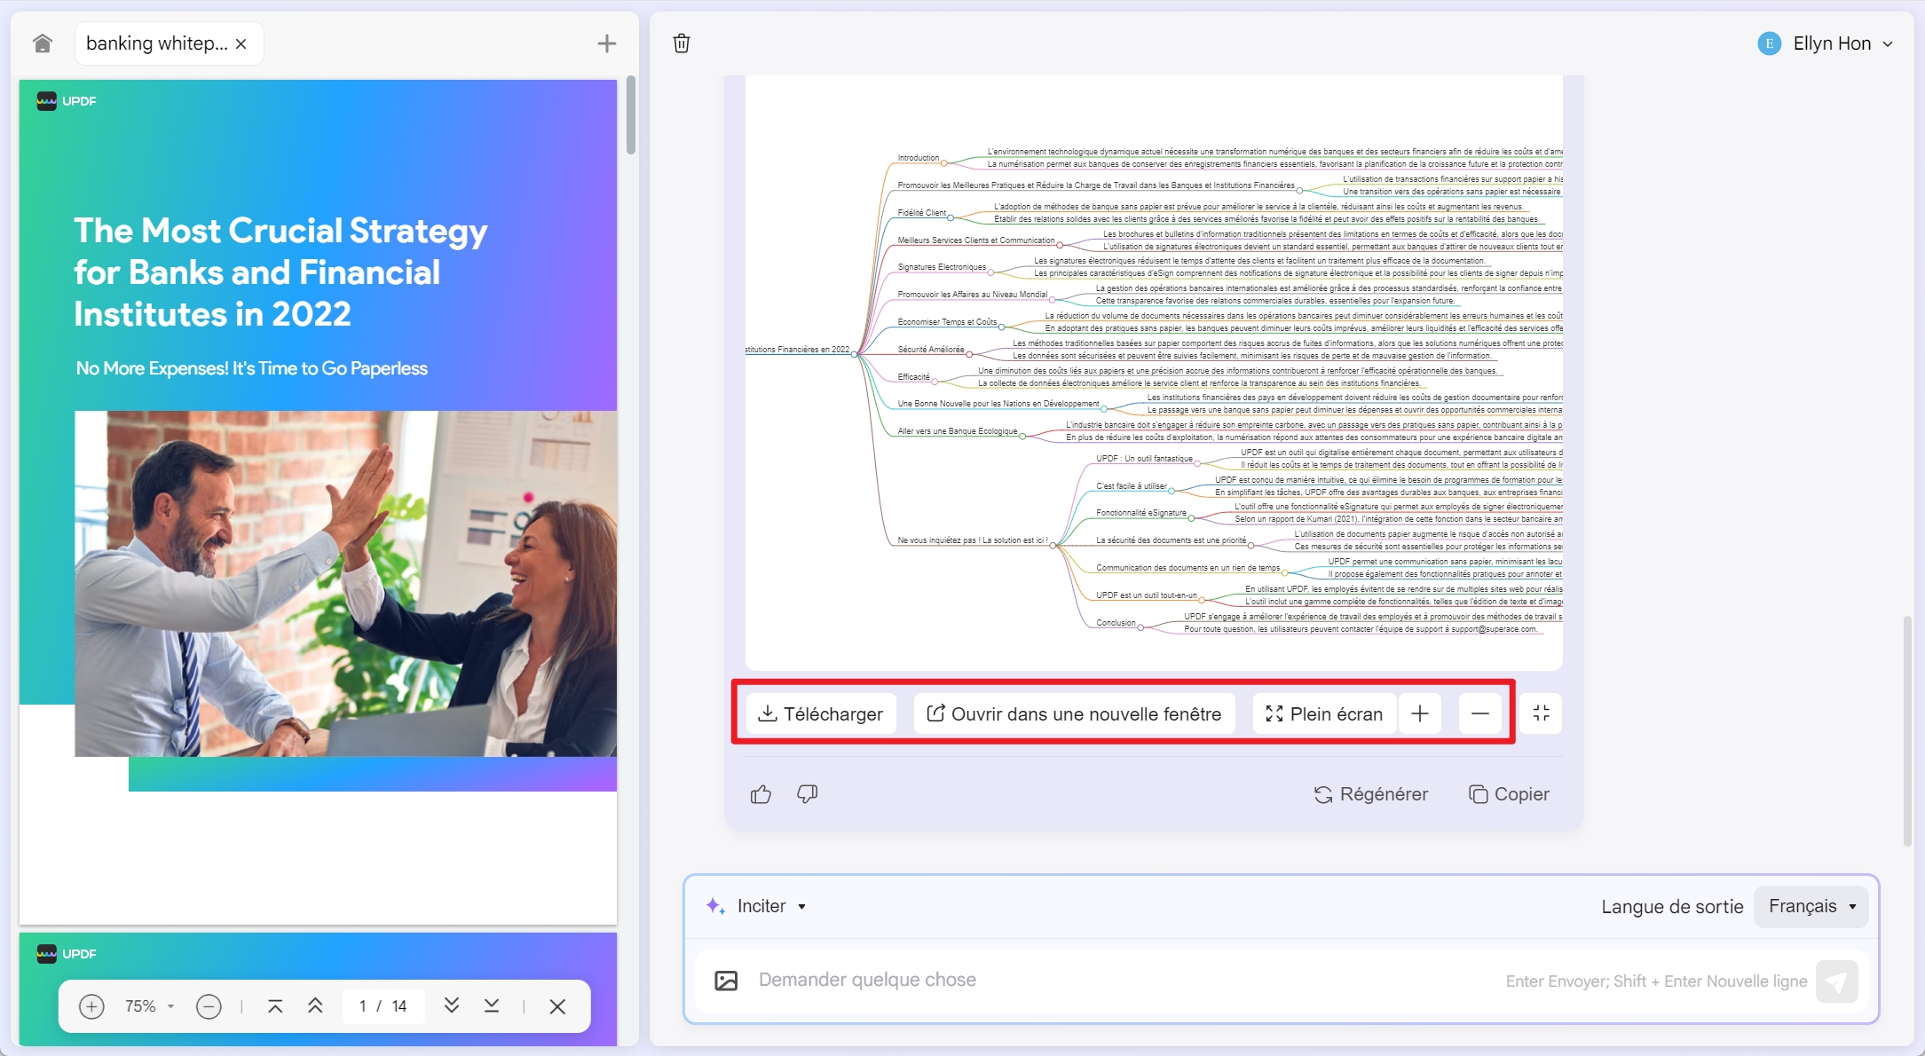Image resolution: width=1925 pixels, height=1056 pixels.
Task: Click the Demander quelque chose input field
Action: pos(1109,980)
